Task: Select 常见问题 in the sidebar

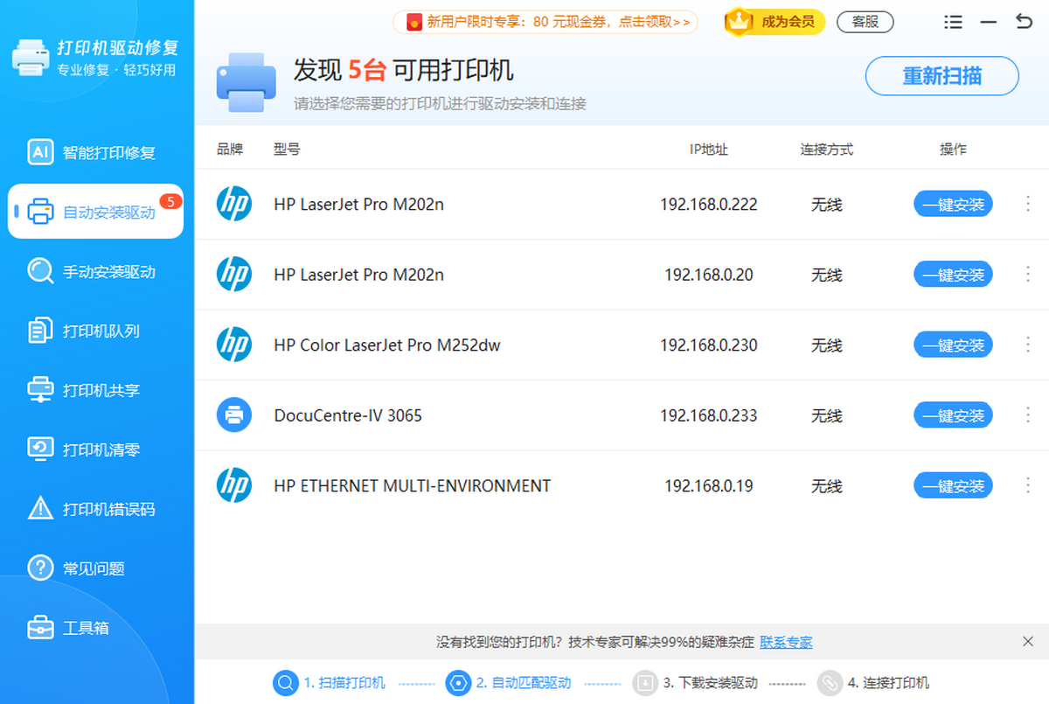Action: point(96,568)
